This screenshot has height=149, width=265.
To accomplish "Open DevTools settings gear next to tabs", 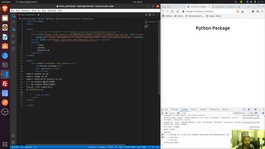I will pyautogui.click(x=255, y=109).
